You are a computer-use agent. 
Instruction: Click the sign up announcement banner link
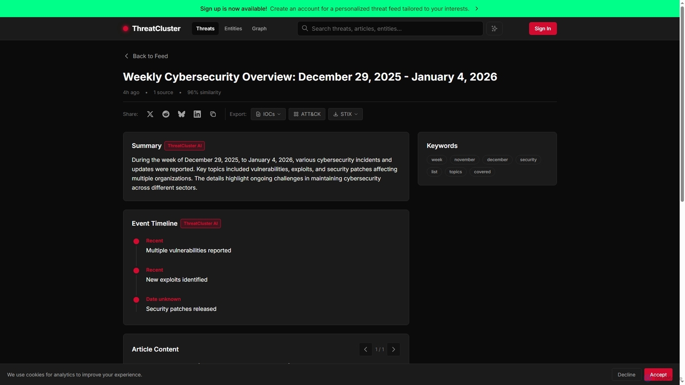[339, 9]
